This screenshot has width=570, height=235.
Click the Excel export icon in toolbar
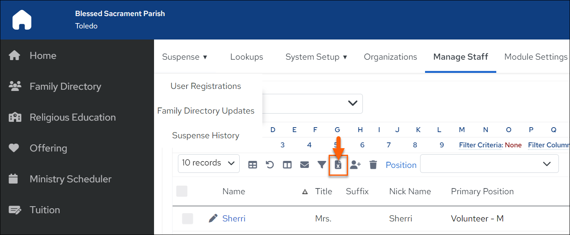pos(338,165)
